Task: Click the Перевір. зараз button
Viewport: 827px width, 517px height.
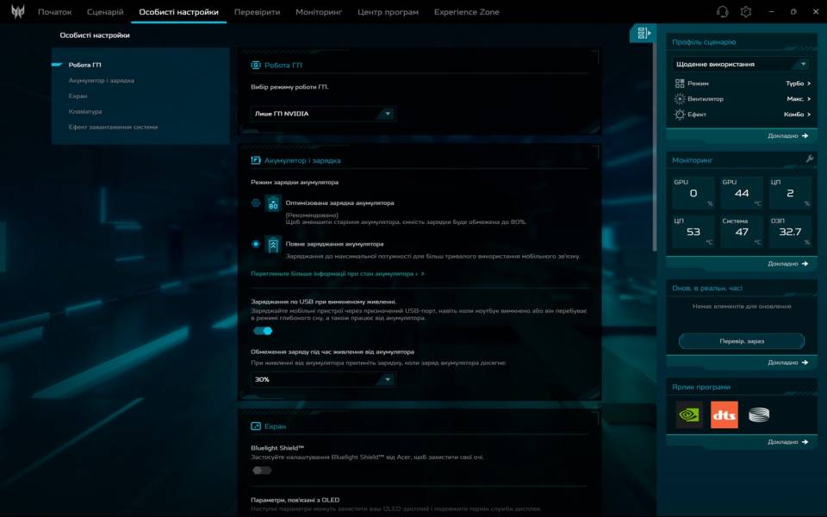Action: (x=742, y=341)
